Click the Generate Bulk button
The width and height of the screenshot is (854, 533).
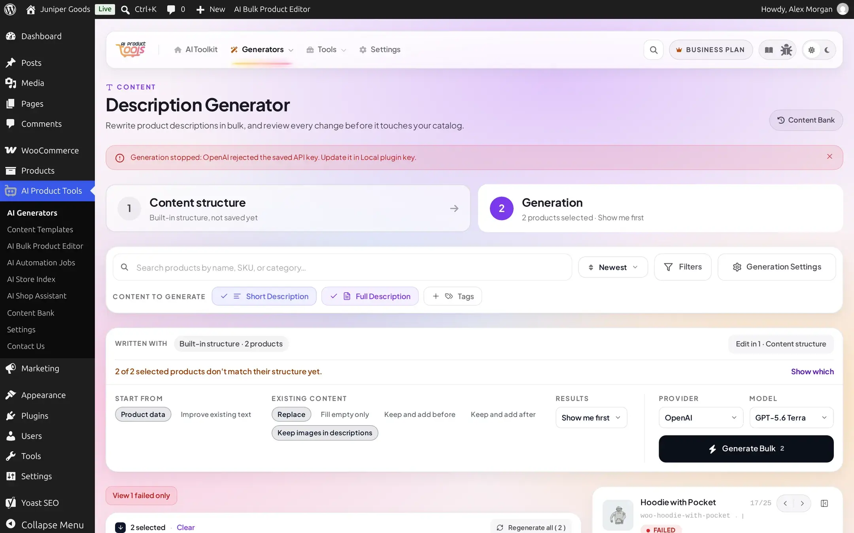point(746,449)
